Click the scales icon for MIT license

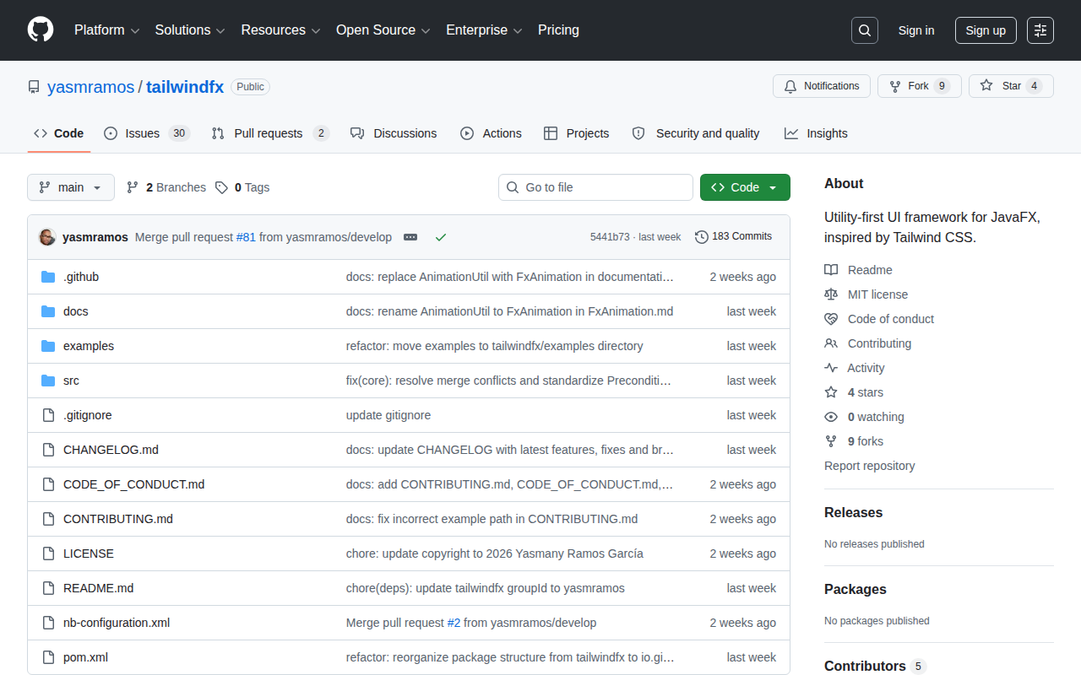click(x=831, y=294)
